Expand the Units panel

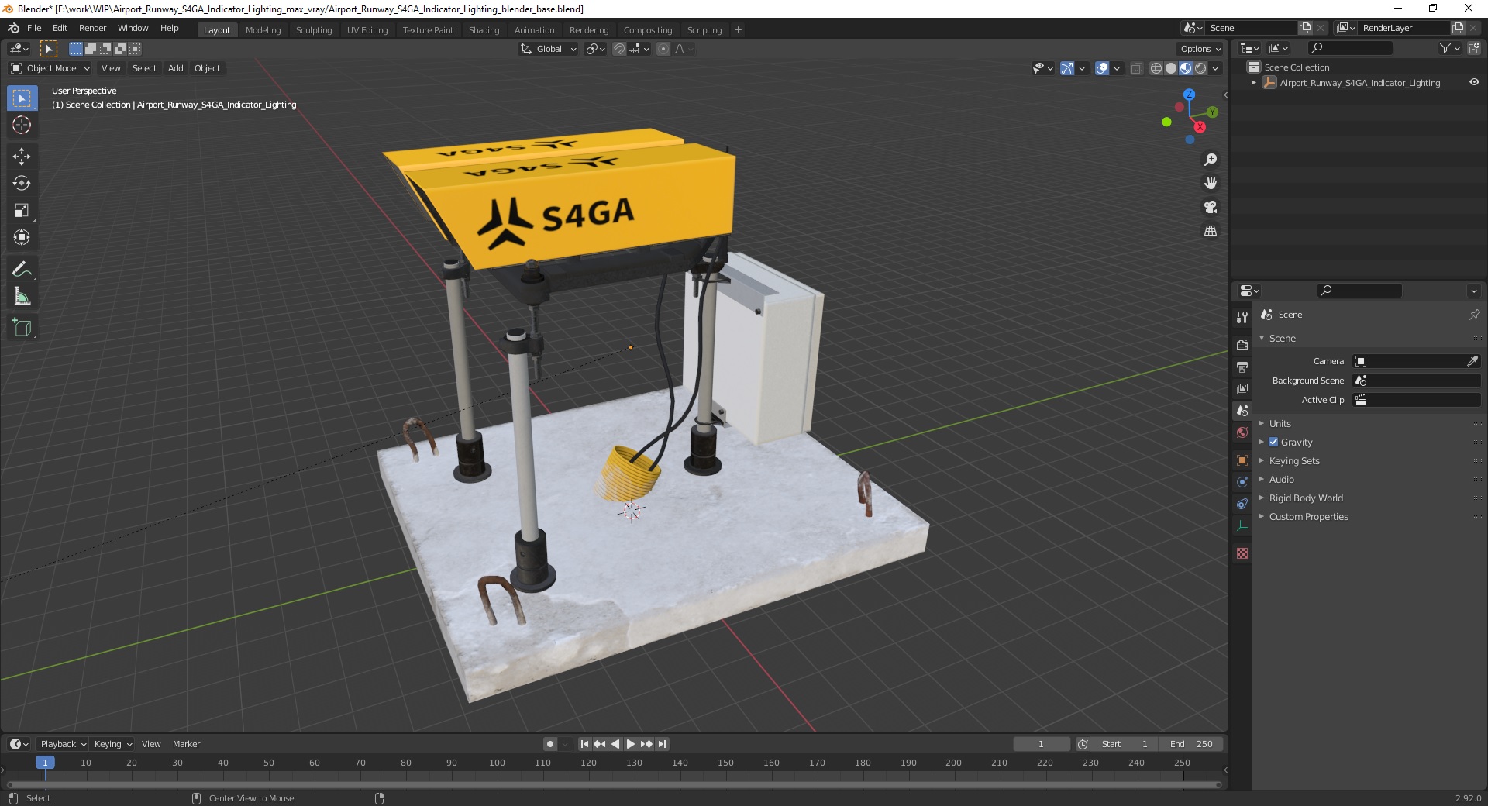(x=1280, y=423)
